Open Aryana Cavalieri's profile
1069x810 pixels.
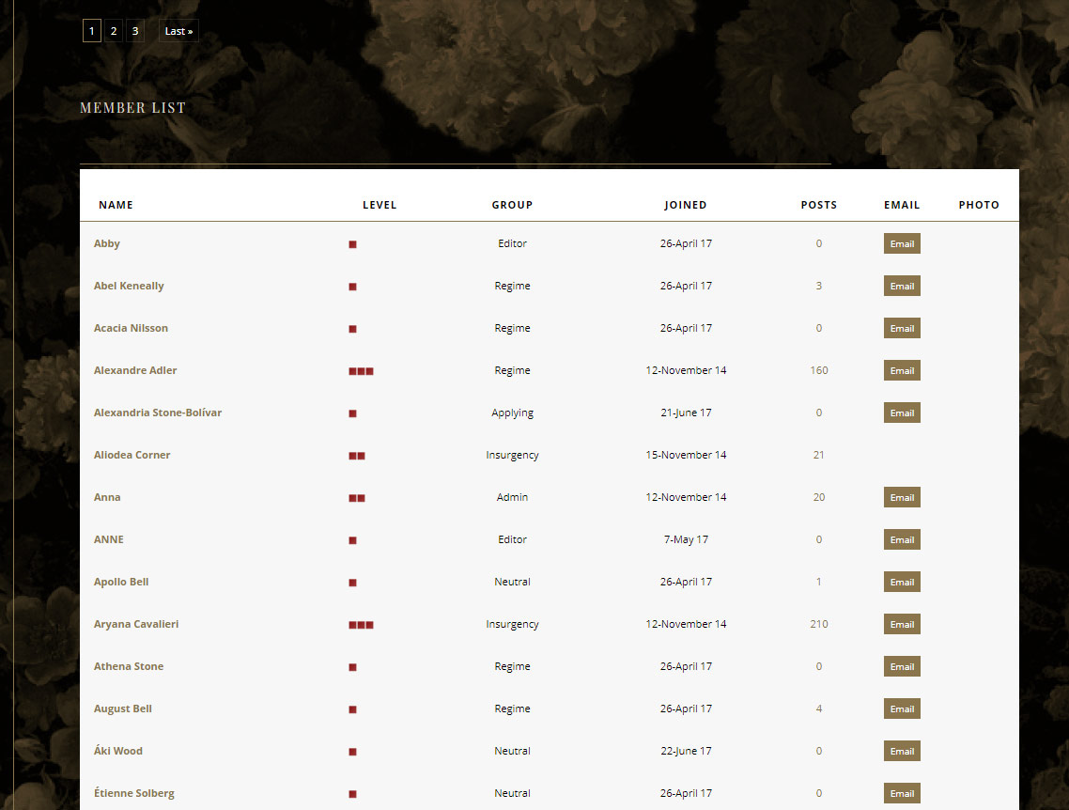(136, 624)
